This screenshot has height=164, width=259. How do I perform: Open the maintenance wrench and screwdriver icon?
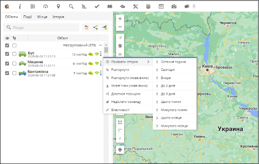[x=135, y=6]
